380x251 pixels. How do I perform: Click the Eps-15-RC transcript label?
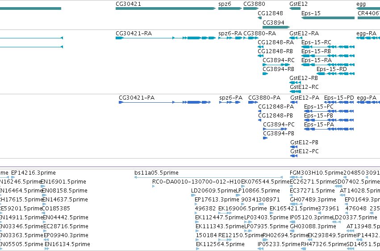(x=316, y=42)
